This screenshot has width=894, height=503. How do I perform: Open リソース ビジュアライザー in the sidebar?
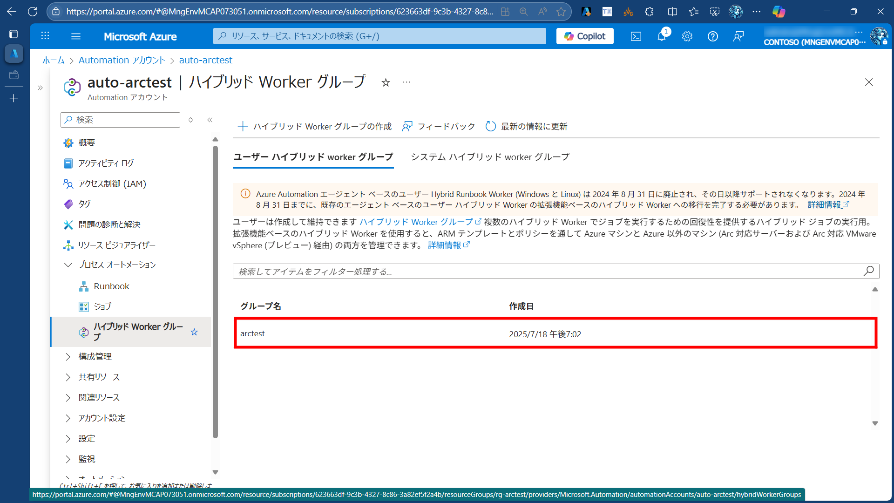117,245
